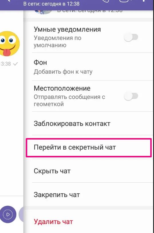This screenshot has width=154, height=233.
Task: Open the three-dot more options menu
Action: tap(144, 1)
